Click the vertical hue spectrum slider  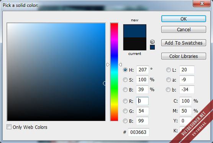click(x=114, y=72)
